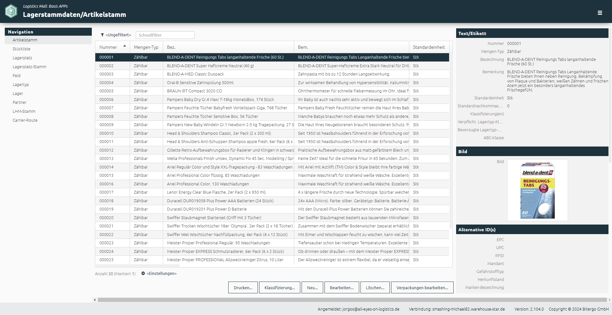Click logged-in user jorgos@all-eyes-on-logistics.de

(359, 309)
